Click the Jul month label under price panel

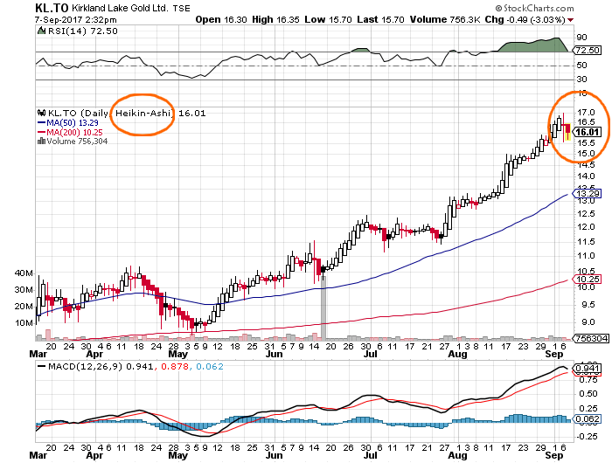pyautogui.click(x=370, y=354)
